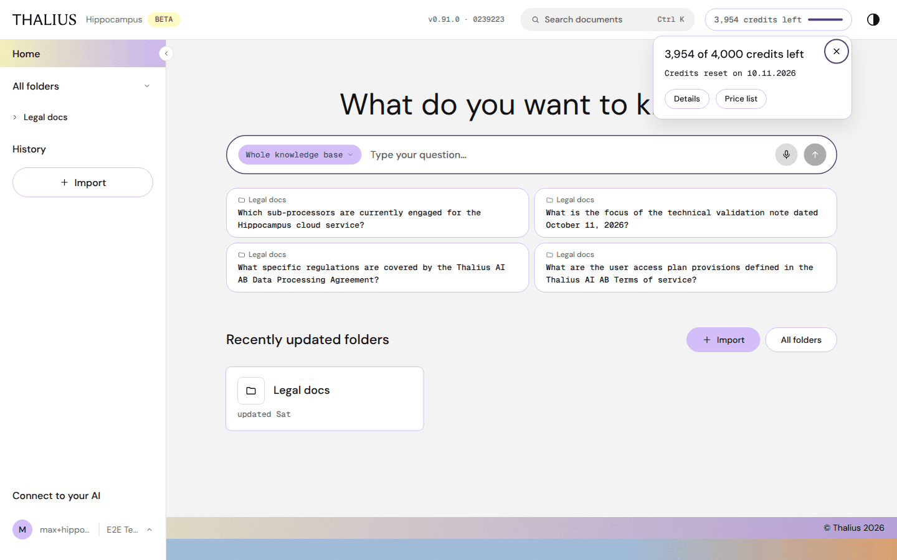Submit the question with the arrow button
Viewport: 897px width, 560px height.
coord(815,155)
